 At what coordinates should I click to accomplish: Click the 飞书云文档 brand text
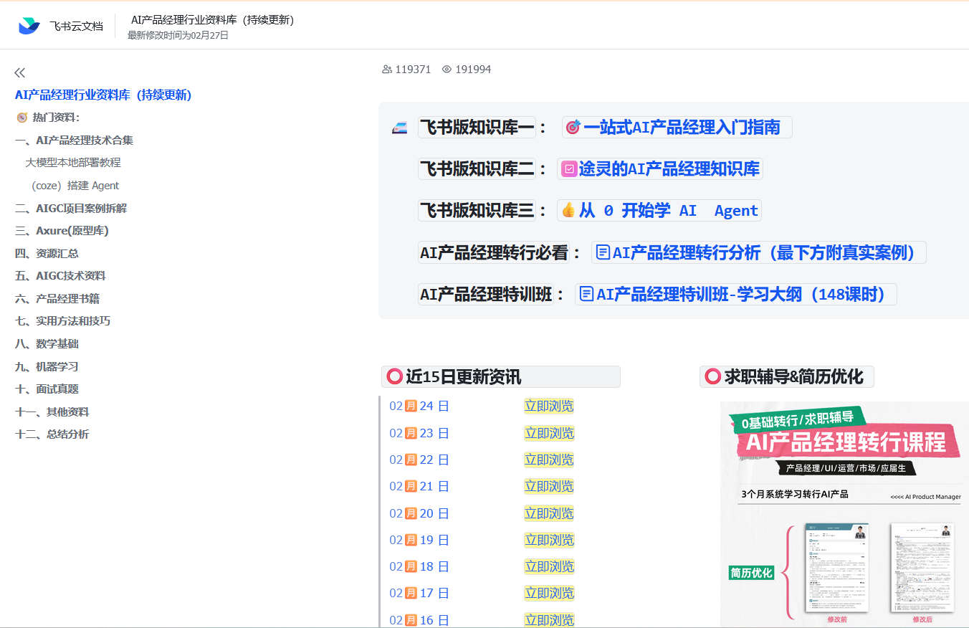coord(76,26)
